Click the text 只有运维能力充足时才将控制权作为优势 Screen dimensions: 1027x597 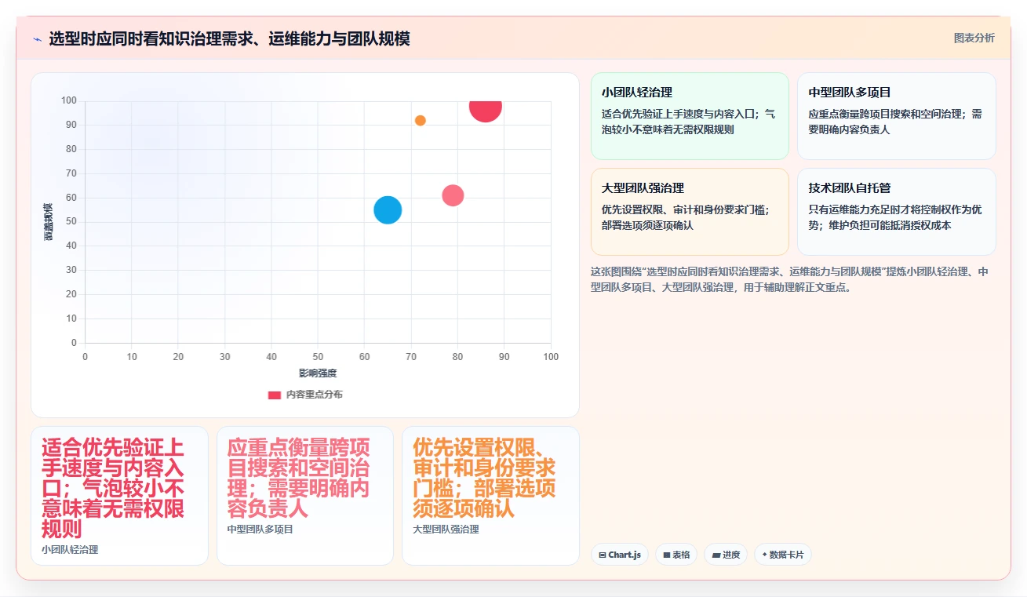[x=895, y=217]
